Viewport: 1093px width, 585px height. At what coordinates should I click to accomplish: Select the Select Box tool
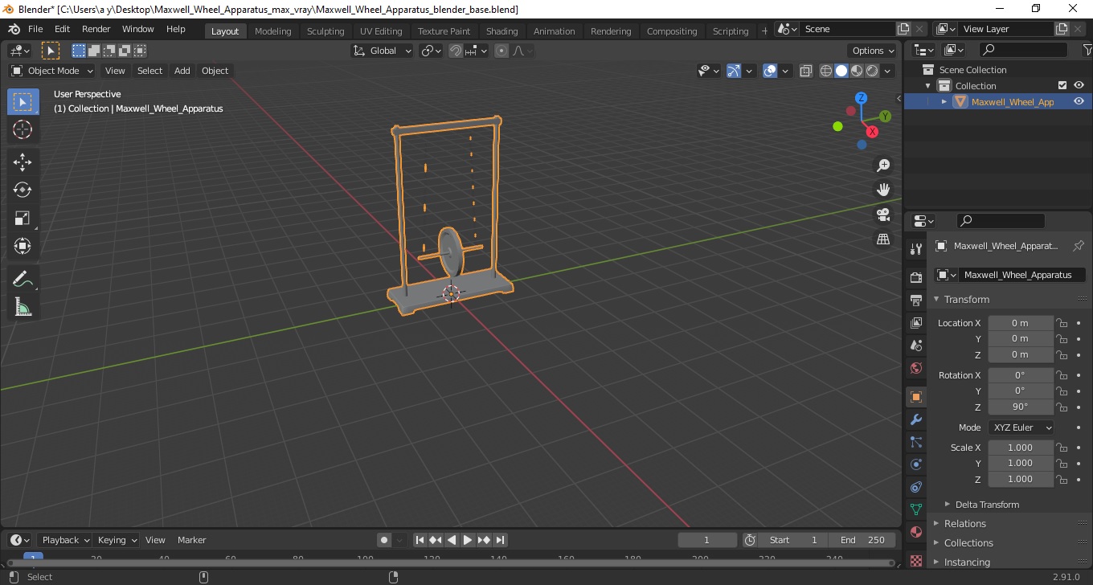[x=23, y=102]
